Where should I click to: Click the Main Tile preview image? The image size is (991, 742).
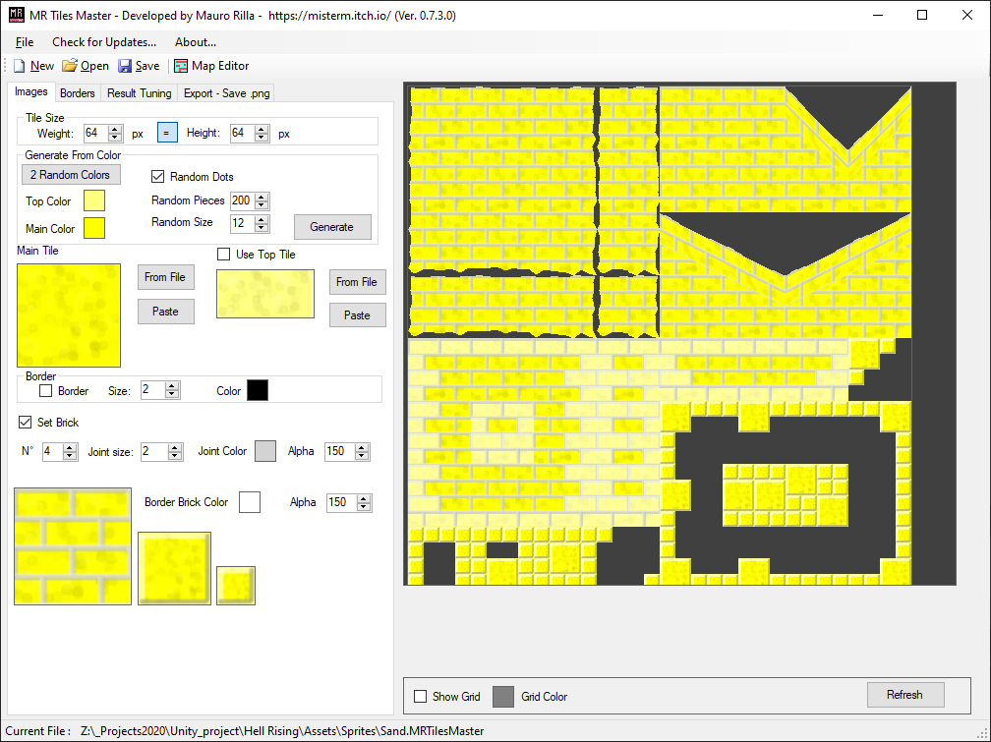(x=68, y=314)
